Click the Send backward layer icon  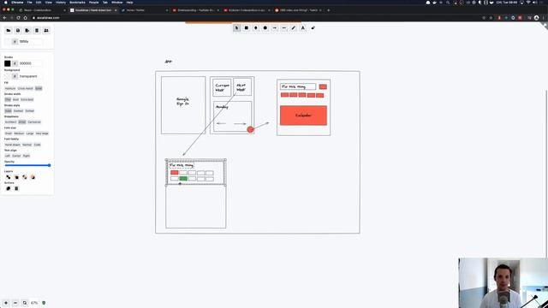pos(16,177)
